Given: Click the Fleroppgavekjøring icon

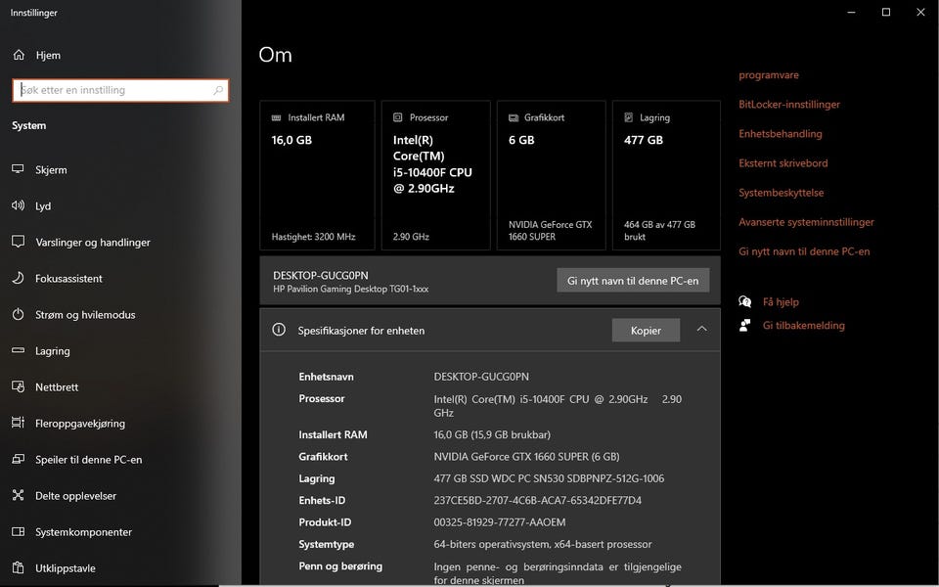Looking at the screenshot, I should 18,423.
